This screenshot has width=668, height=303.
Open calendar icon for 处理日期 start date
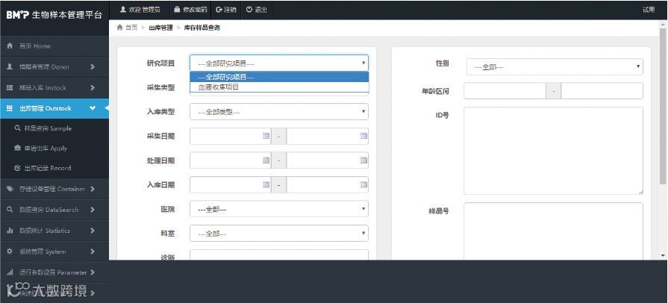266,160
